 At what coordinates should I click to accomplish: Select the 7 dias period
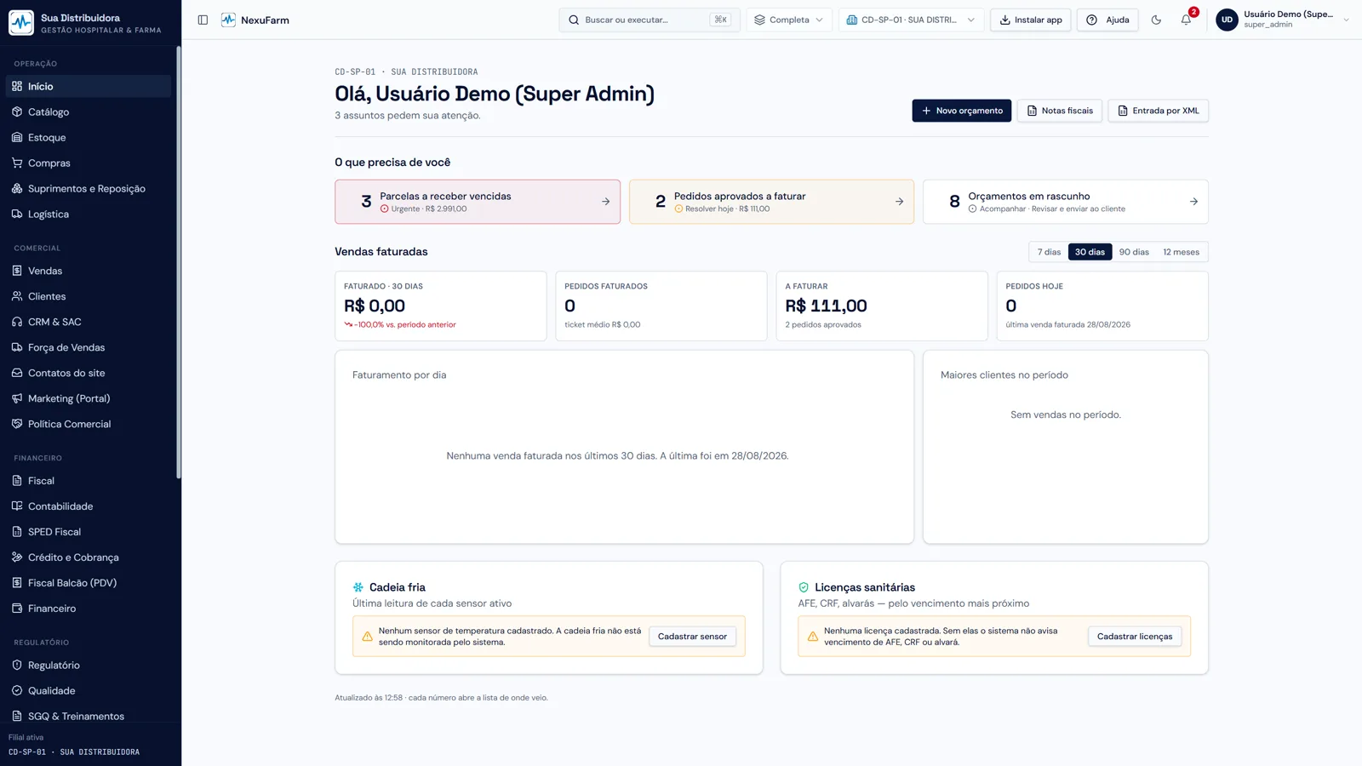click(1049, 252)
